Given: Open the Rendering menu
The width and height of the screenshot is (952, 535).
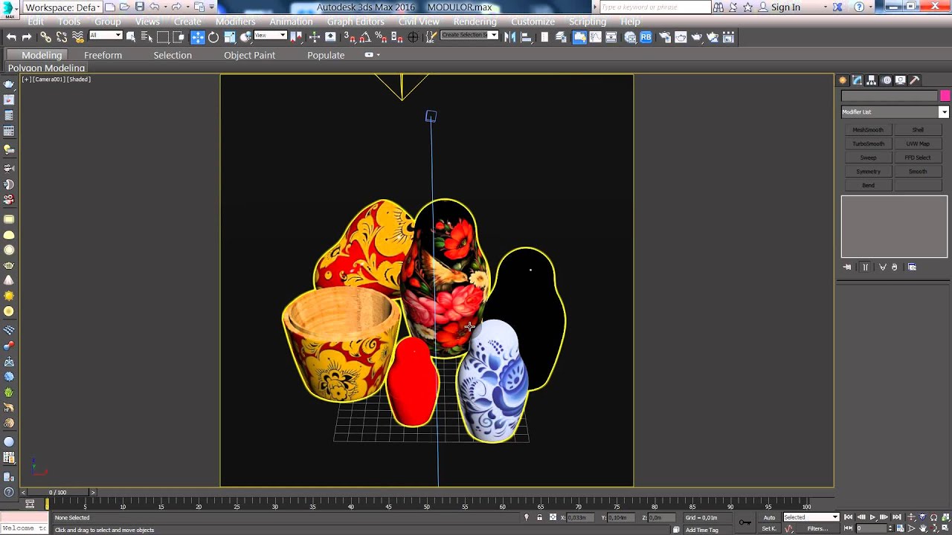Looking at the screenshot, I should (475, 22).
